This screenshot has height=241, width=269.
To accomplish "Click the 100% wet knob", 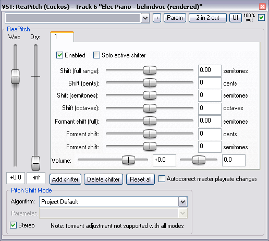I will tap(249, 18).
